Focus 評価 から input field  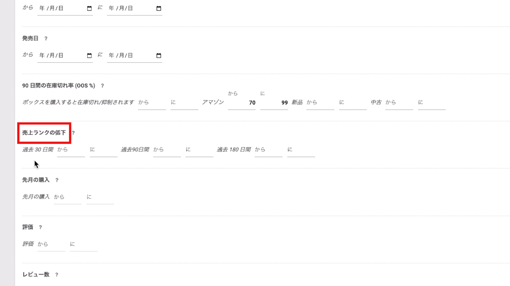51,244
